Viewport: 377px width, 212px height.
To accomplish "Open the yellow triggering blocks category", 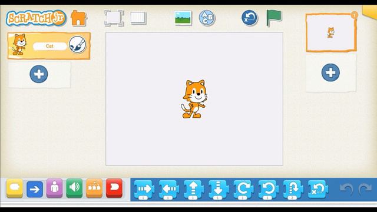I will point(15,188).
